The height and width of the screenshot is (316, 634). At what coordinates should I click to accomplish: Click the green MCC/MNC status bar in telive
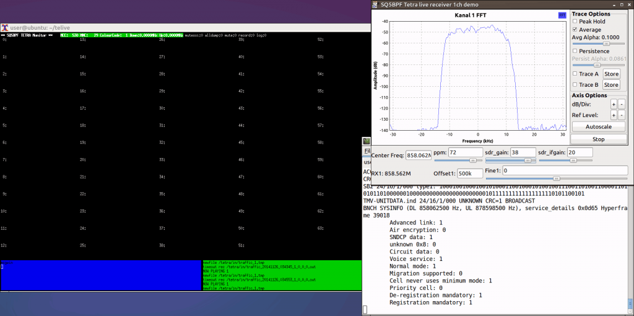tap(121, 35)
